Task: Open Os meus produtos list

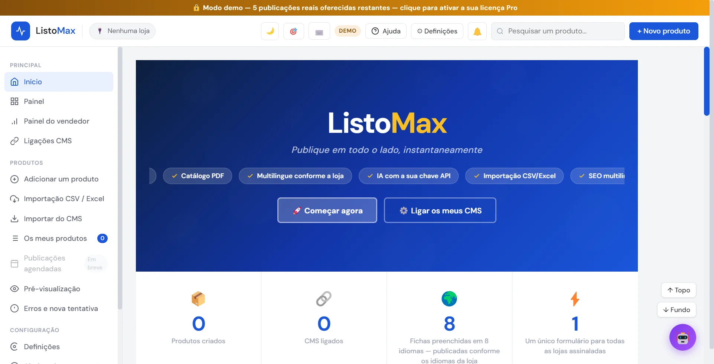Action: pos(59,238)
